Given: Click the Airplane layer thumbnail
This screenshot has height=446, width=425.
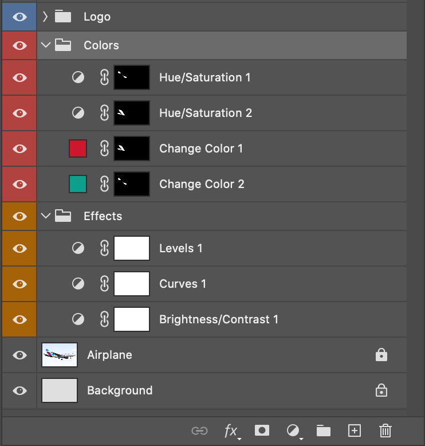Looking at the screenshot, I should click(x=60, y=355).
